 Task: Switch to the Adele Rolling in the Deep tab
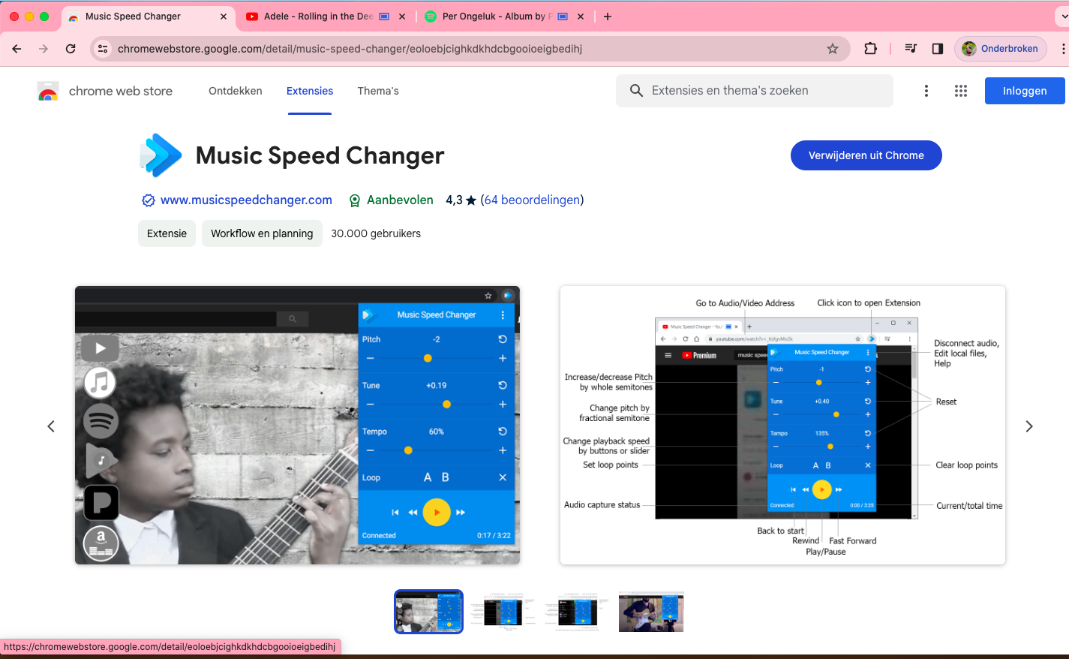317,17
